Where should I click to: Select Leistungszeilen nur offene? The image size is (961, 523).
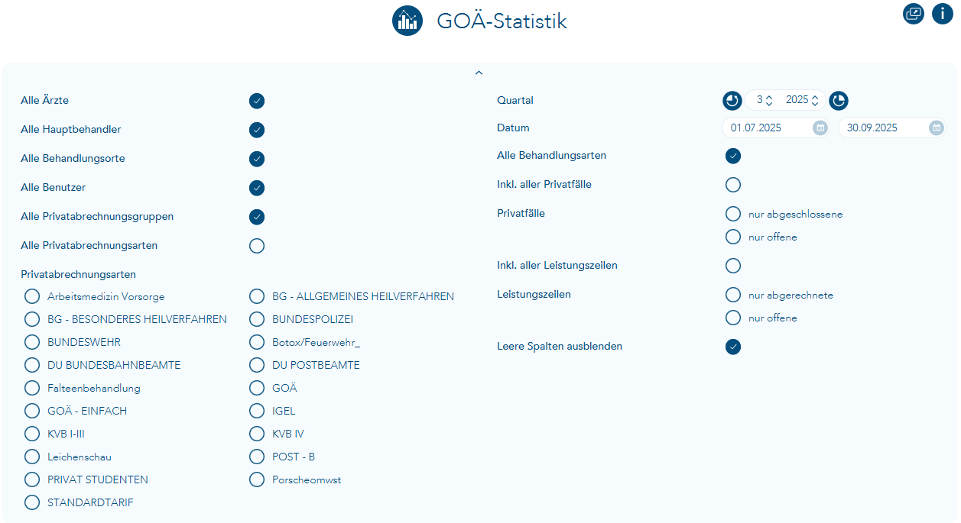coord(733,318)
